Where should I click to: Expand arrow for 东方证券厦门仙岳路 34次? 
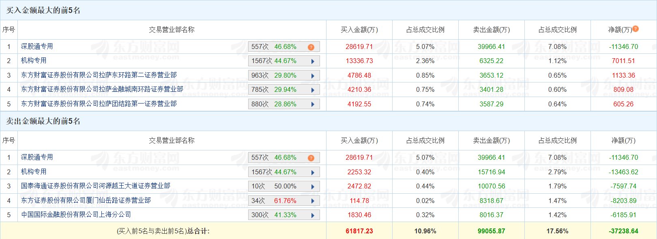point(313,201)
